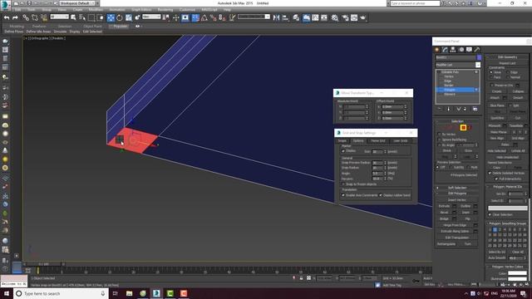Activate the Select and Scale tool
Image resolution: width=532 pixels, height=299 pixels.
pyautogui.click(x=129, y=17)
